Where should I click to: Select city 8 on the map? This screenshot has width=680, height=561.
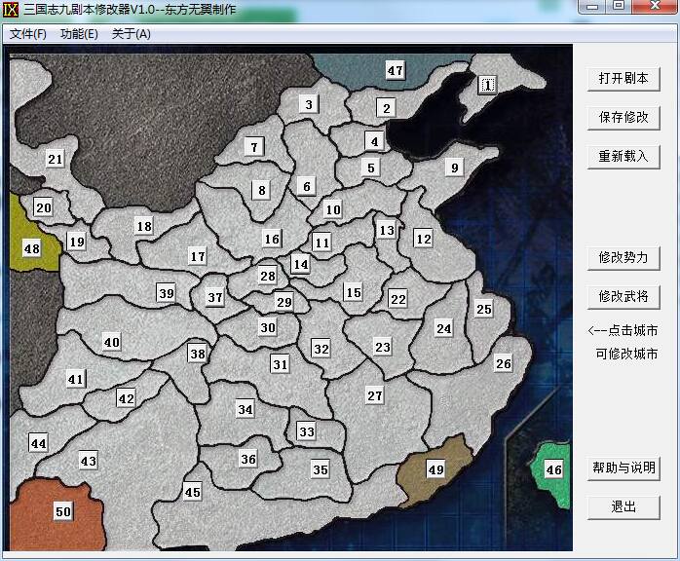coord(261,190)
